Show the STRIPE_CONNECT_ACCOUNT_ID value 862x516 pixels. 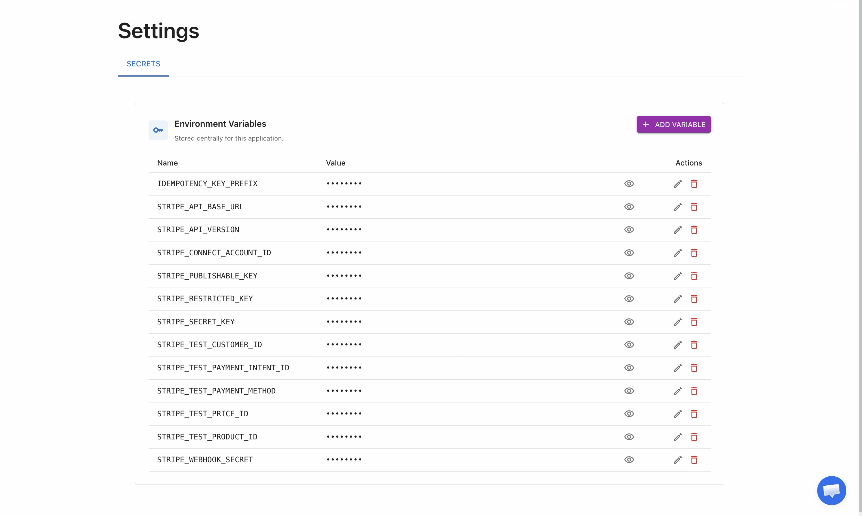point(629,253)
